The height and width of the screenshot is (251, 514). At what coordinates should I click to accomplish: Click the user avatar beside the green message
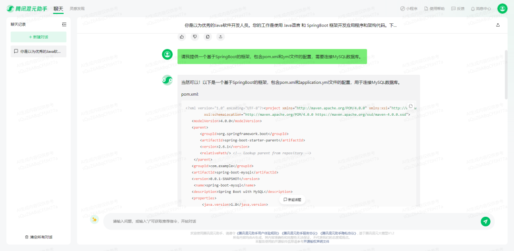[x=167, y=54]
